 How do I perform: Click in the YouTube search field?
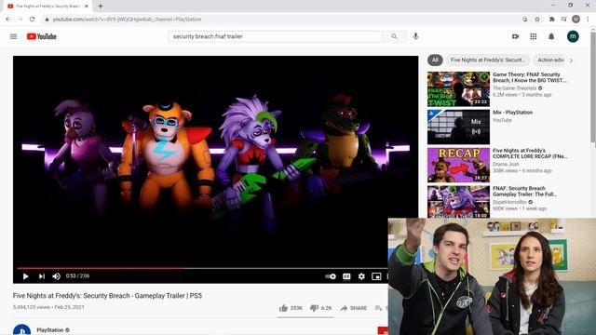tap(276, 36)
